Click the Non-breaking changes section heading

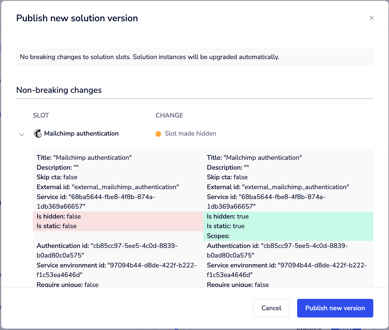pyautogui.click(x=59, y=90)
